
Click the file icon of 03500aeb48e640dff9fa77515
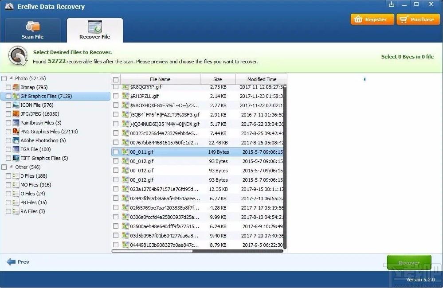click(x=125, y=226)
